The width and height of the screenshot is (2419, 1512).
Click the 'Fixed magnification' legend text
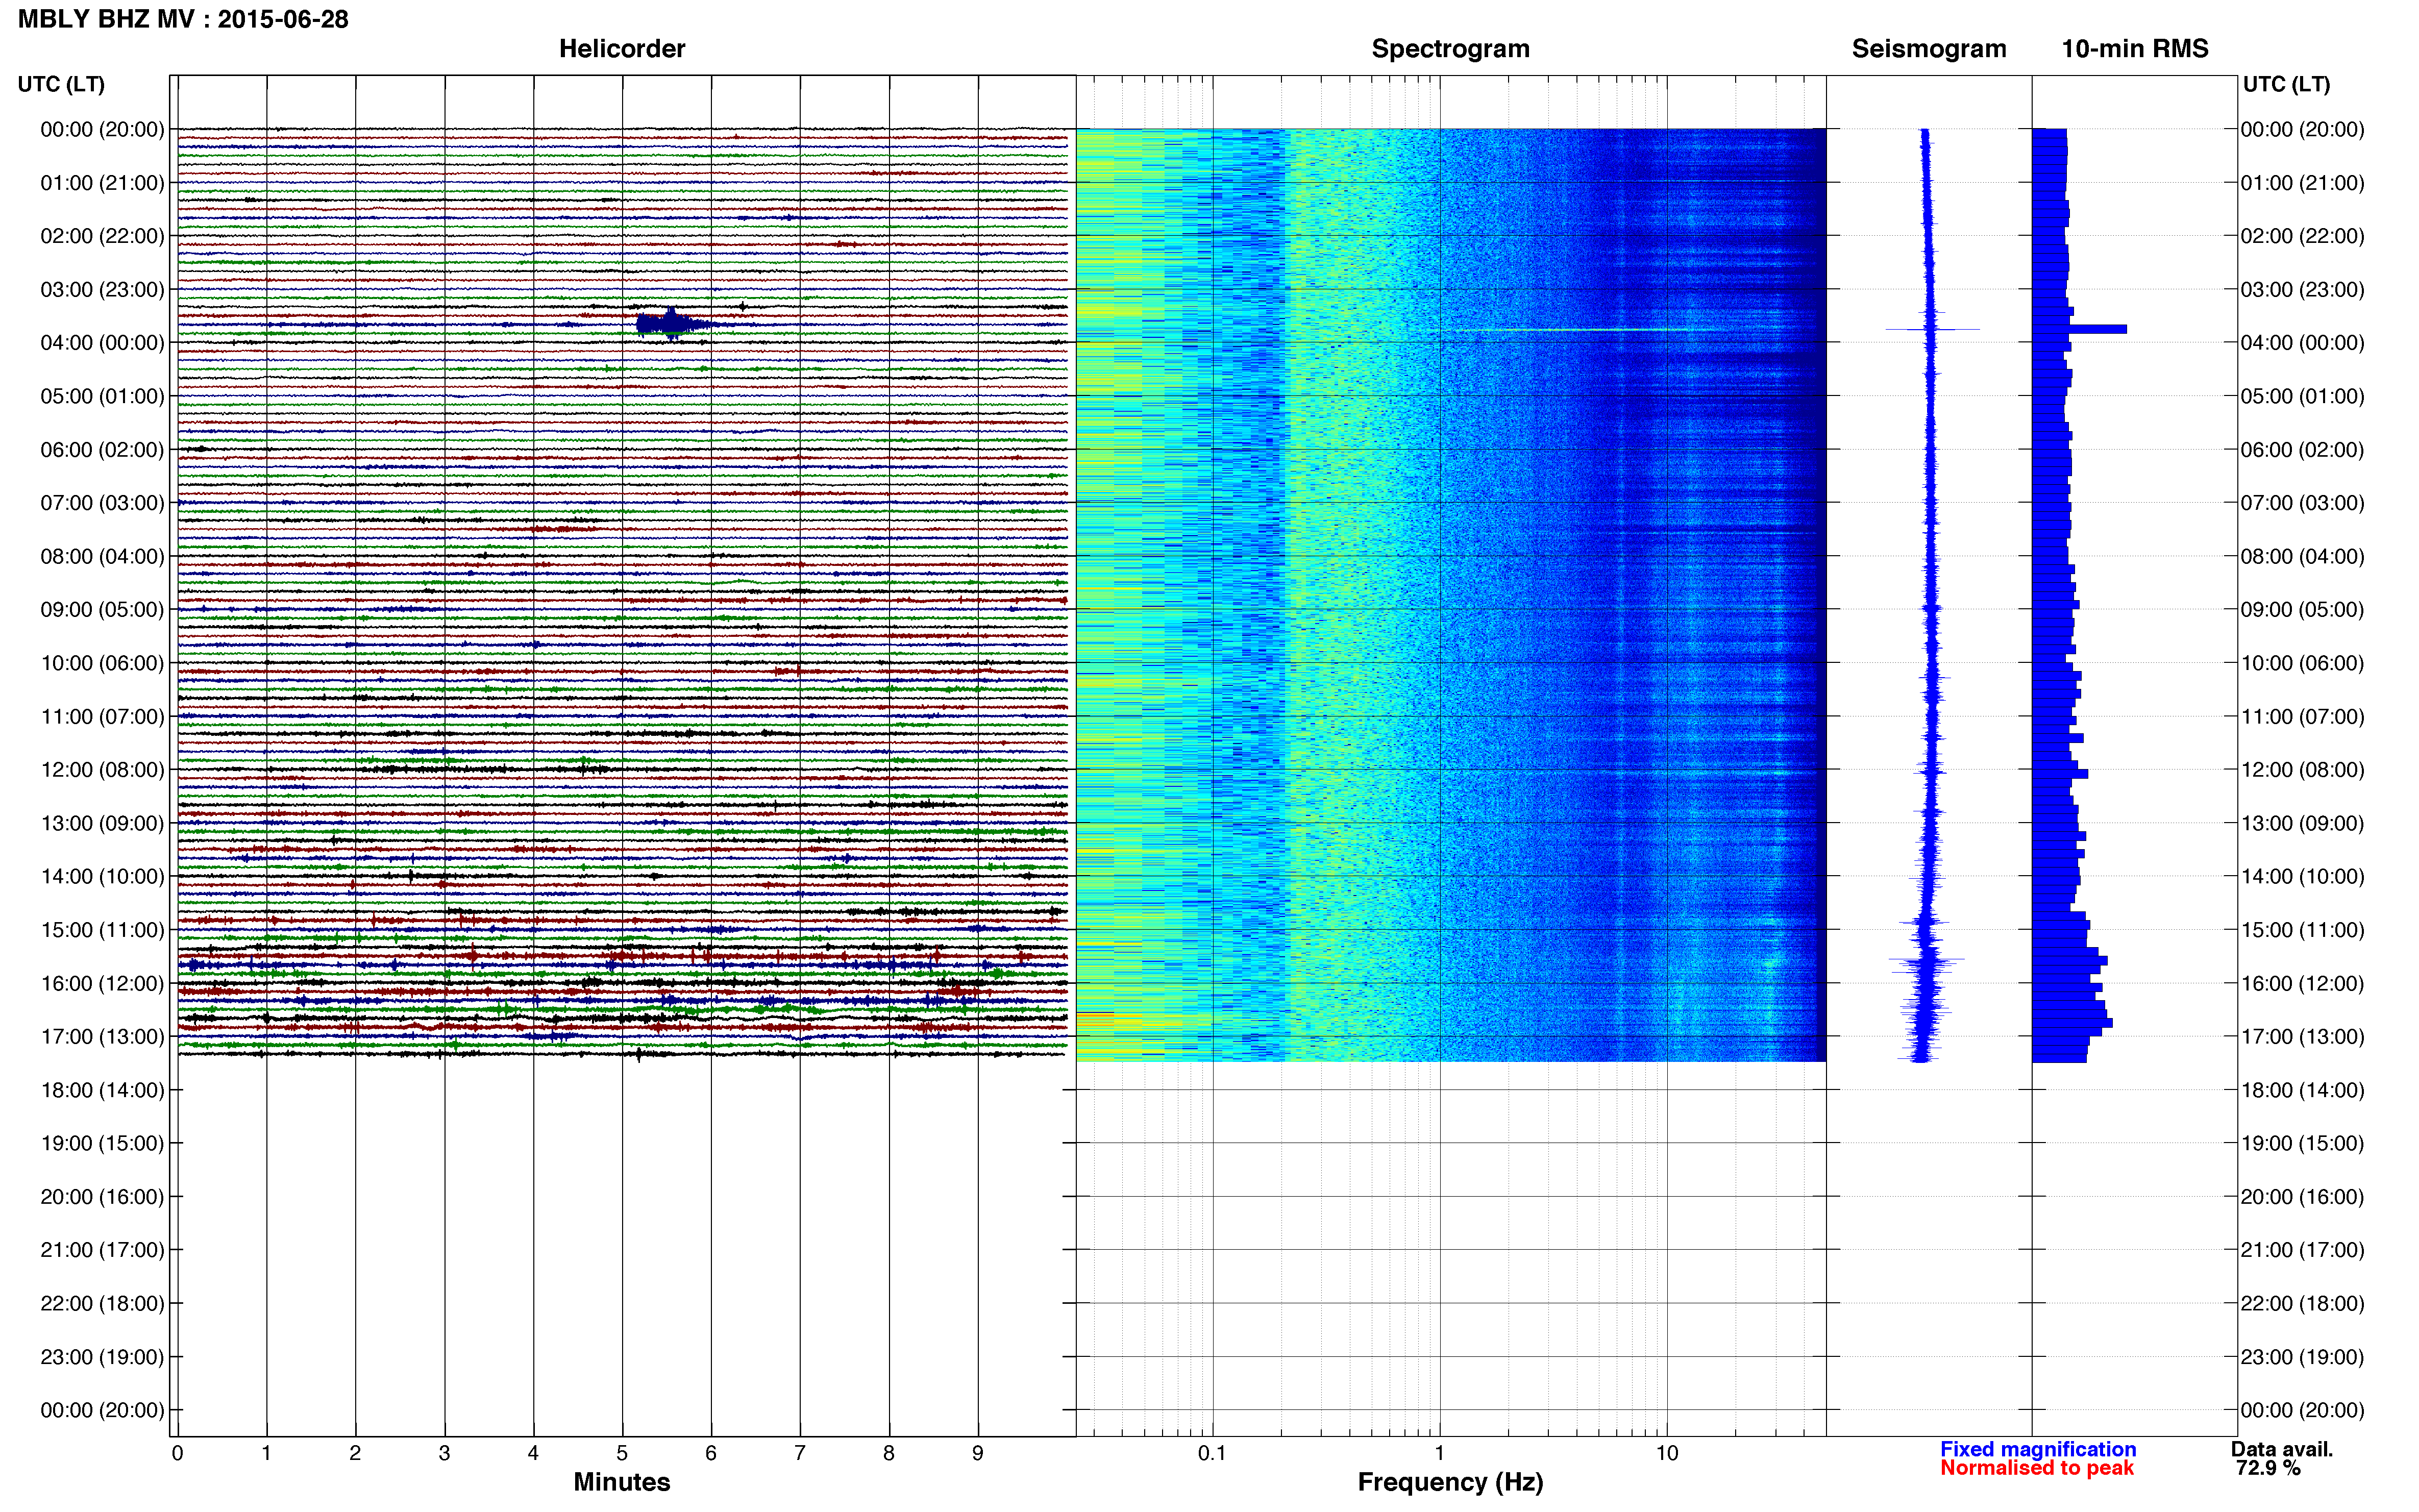[2038, 1449]
